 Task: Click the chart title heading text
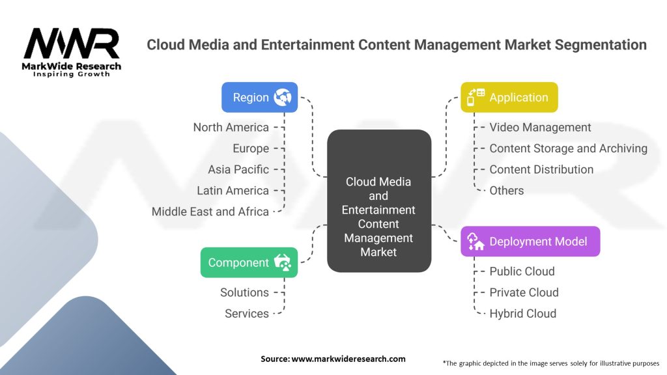396,45
